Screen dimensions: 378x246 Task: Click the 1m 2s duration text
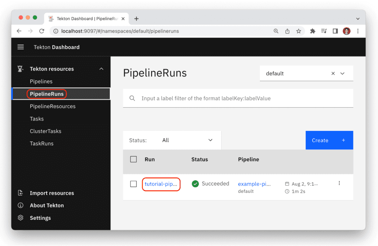[299, 191]
